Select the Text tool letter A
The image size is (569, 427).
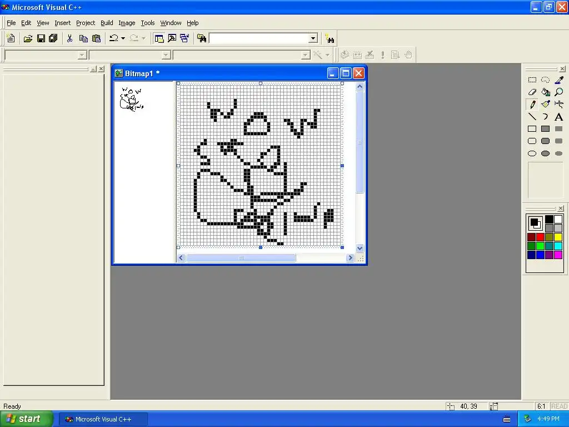tap(559, 117)
